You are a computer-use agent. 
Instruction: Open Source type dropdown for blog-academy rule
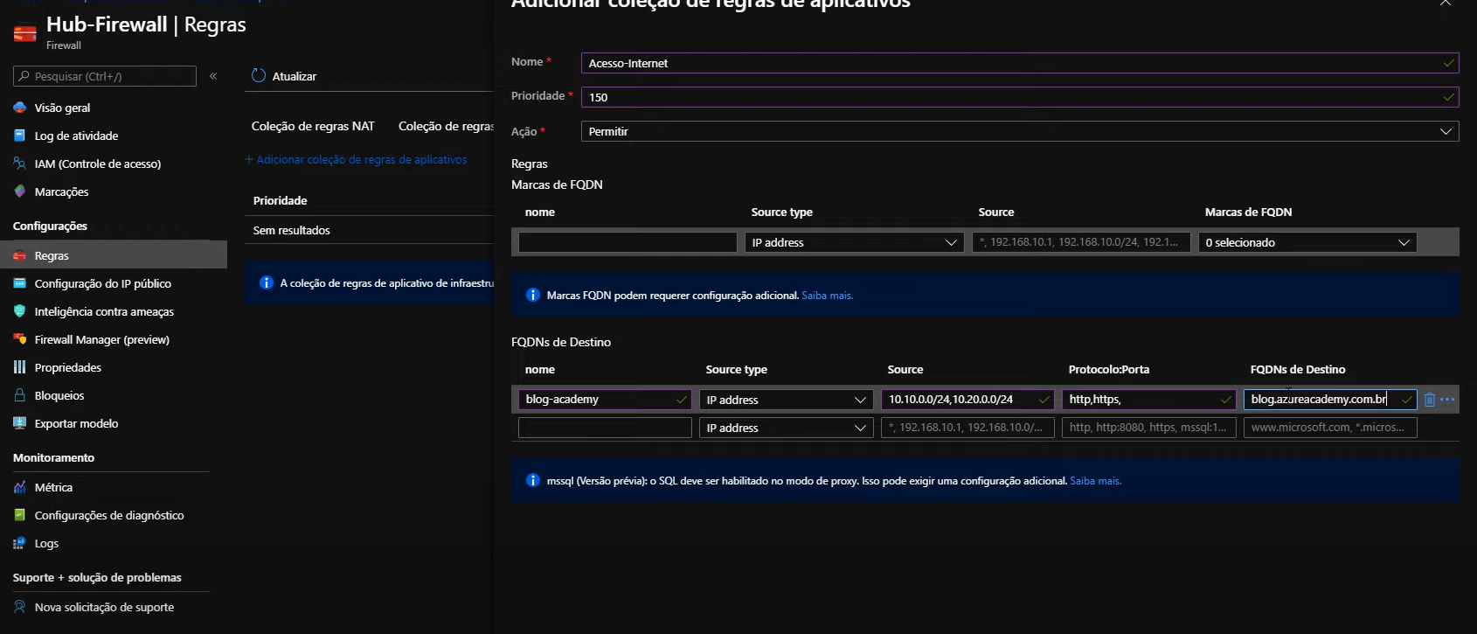(x=786, y=400)
